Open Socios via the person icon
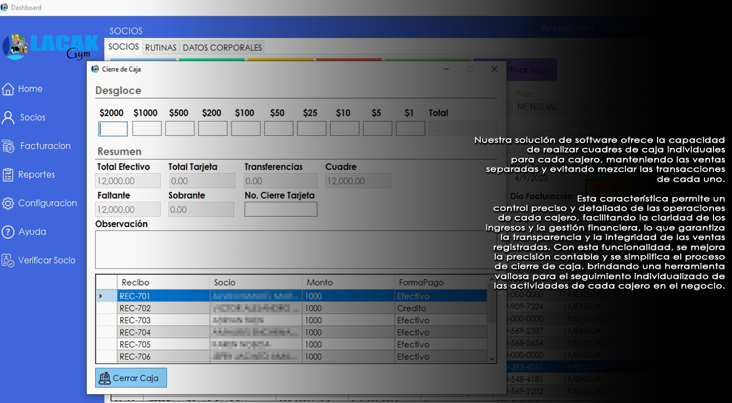This screenshot has width=732, height=403. (8, 117)
